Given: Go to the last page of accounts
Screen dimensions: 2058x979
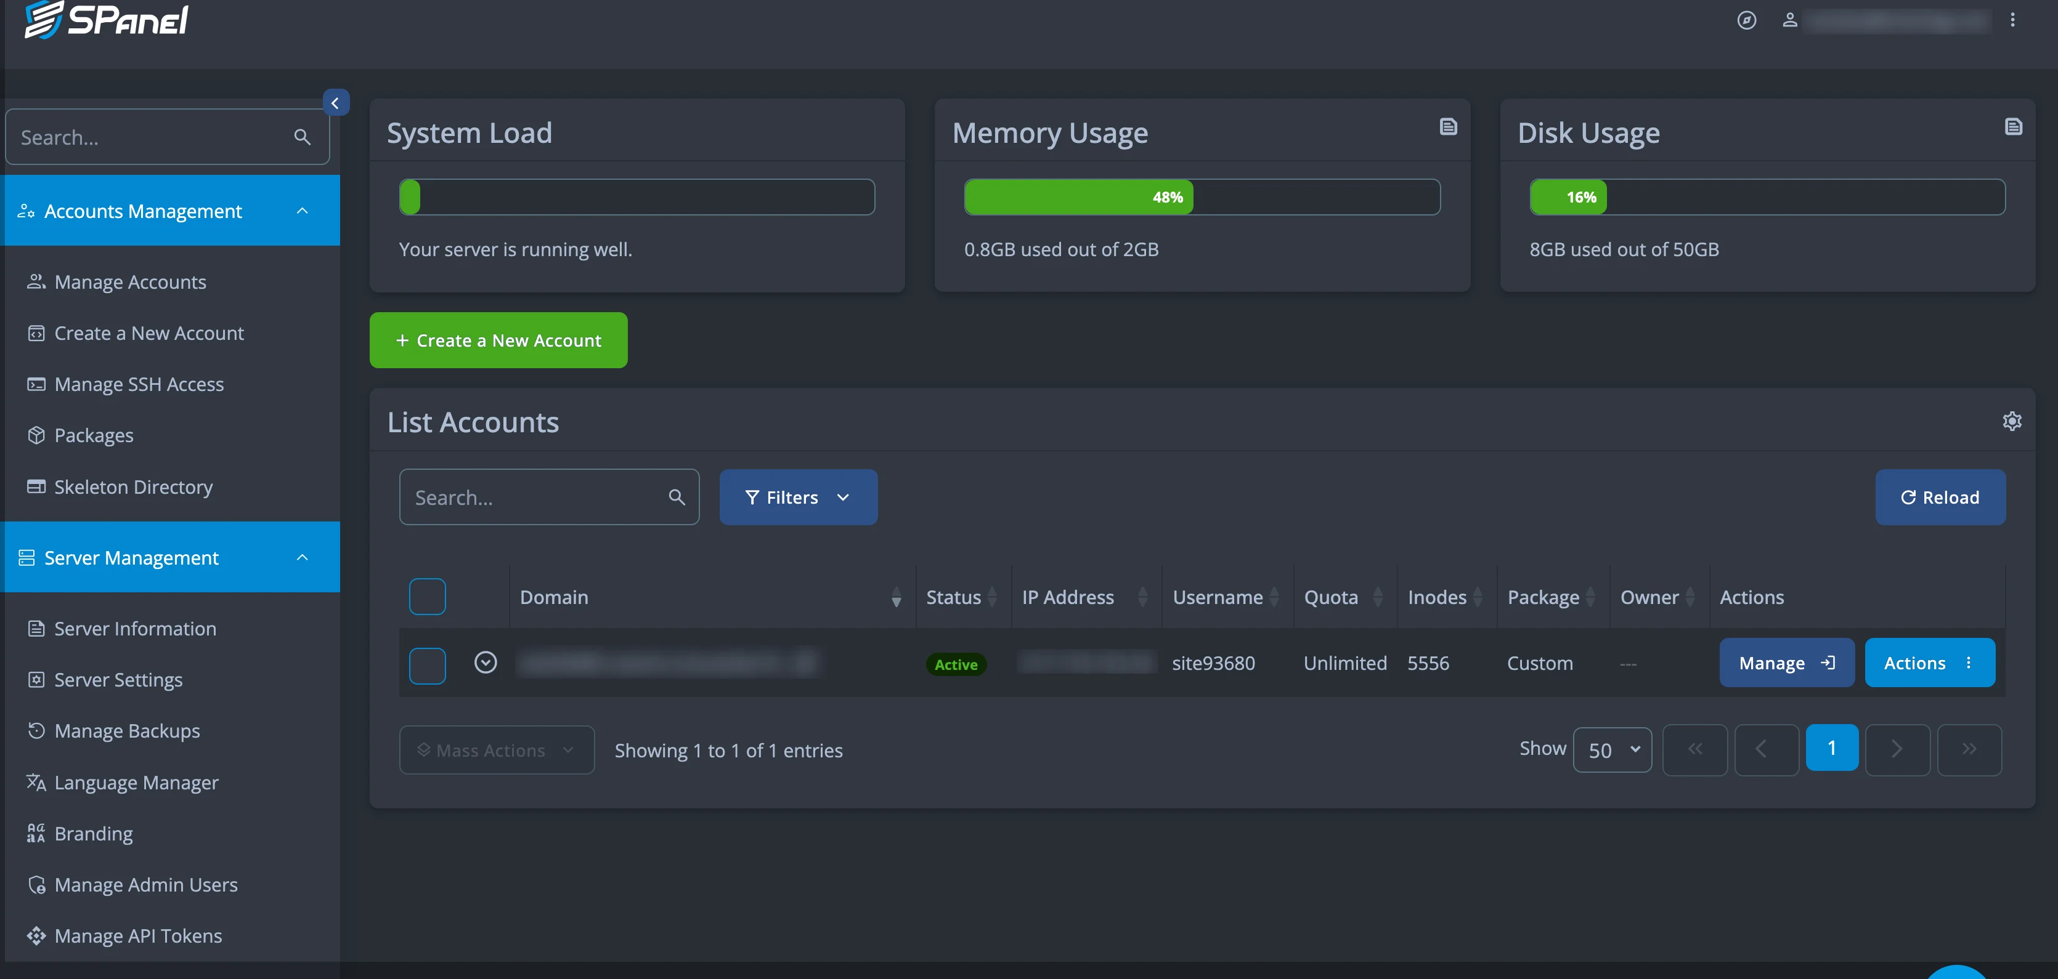Looking at the screenshot, I should pos(1969,749).
